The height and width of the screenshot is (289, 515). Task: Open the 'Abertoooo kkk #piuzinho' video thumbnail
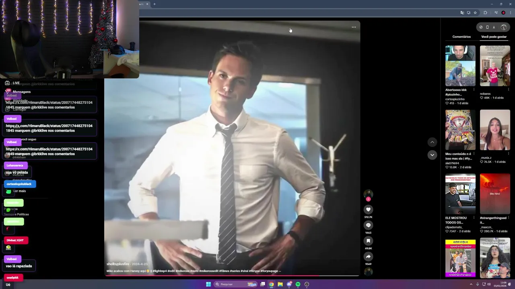(x=460, y=66)
